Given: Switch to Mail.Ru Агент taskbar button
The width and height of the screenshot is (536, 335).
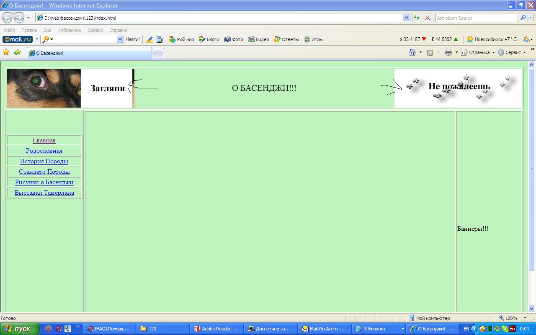Looking at the screenshot, I should 325,329.
